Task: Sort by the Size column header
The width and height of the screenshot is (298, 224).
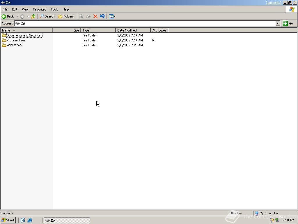Action: (67, 30)
